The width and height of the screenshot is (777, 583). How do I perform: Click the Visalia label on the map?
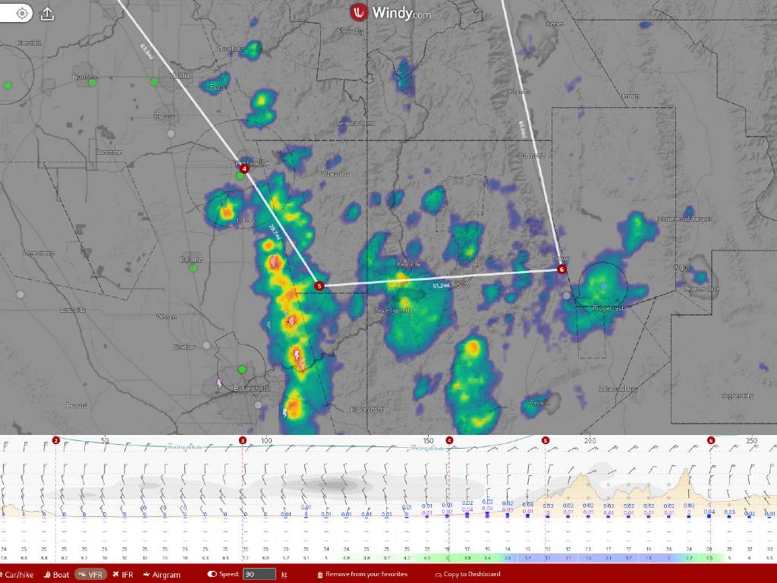point(179,75)
